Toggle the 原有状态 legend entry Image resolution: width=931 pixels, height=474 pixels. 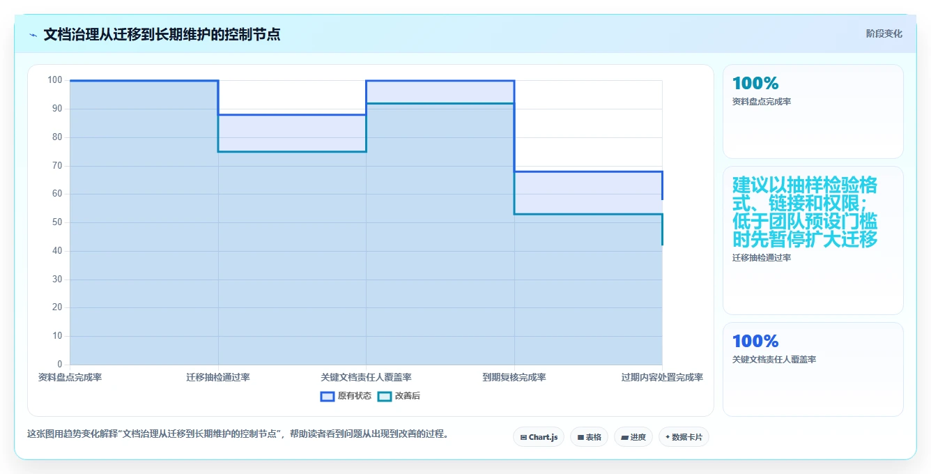(346, 396)
